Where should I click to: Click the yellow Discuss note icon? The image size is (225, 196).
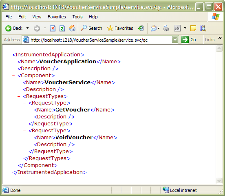point(193,28)
